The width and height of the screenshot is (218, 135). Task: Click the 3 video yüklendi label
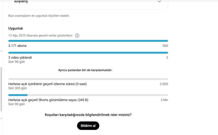pyautogui.click(x=20, y=57)
